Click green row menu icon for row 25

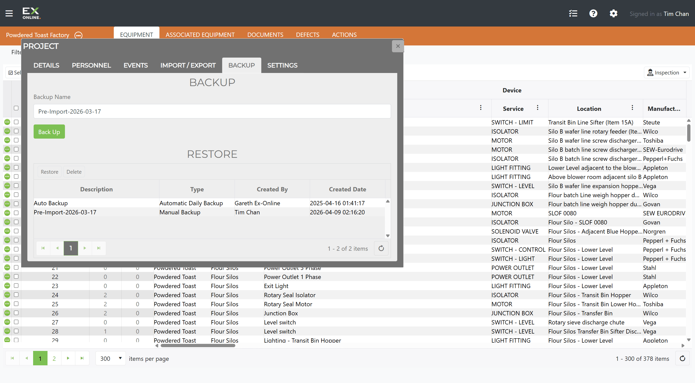click(7, 304)
